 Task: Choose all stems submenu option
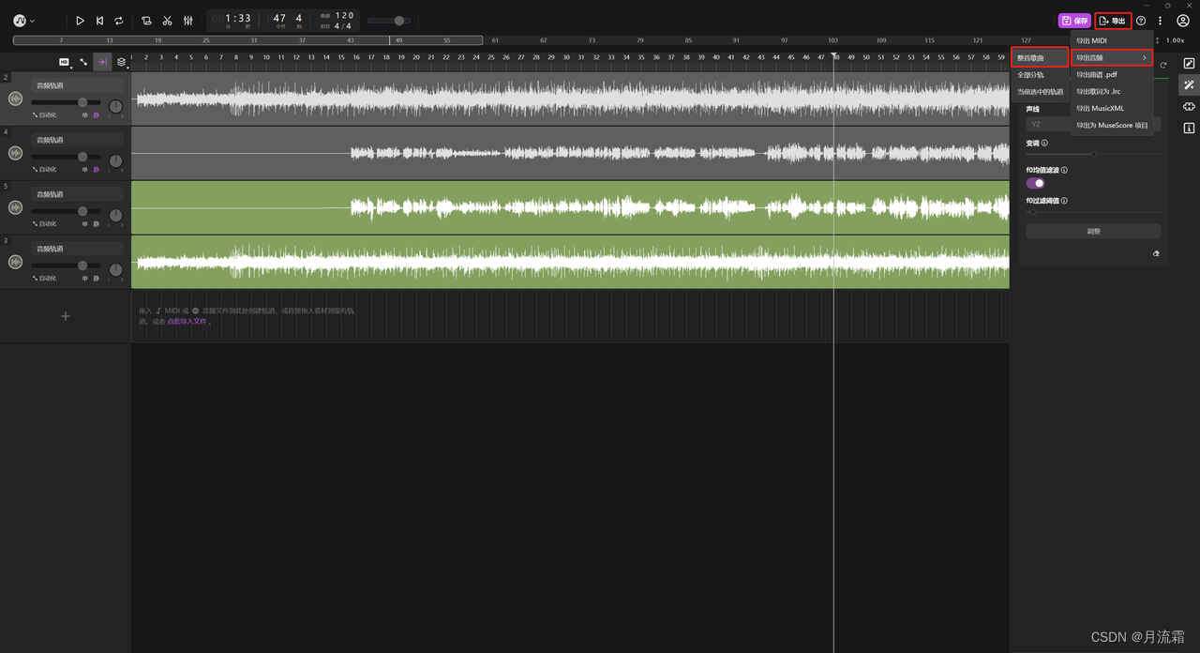pos(1041,75)
